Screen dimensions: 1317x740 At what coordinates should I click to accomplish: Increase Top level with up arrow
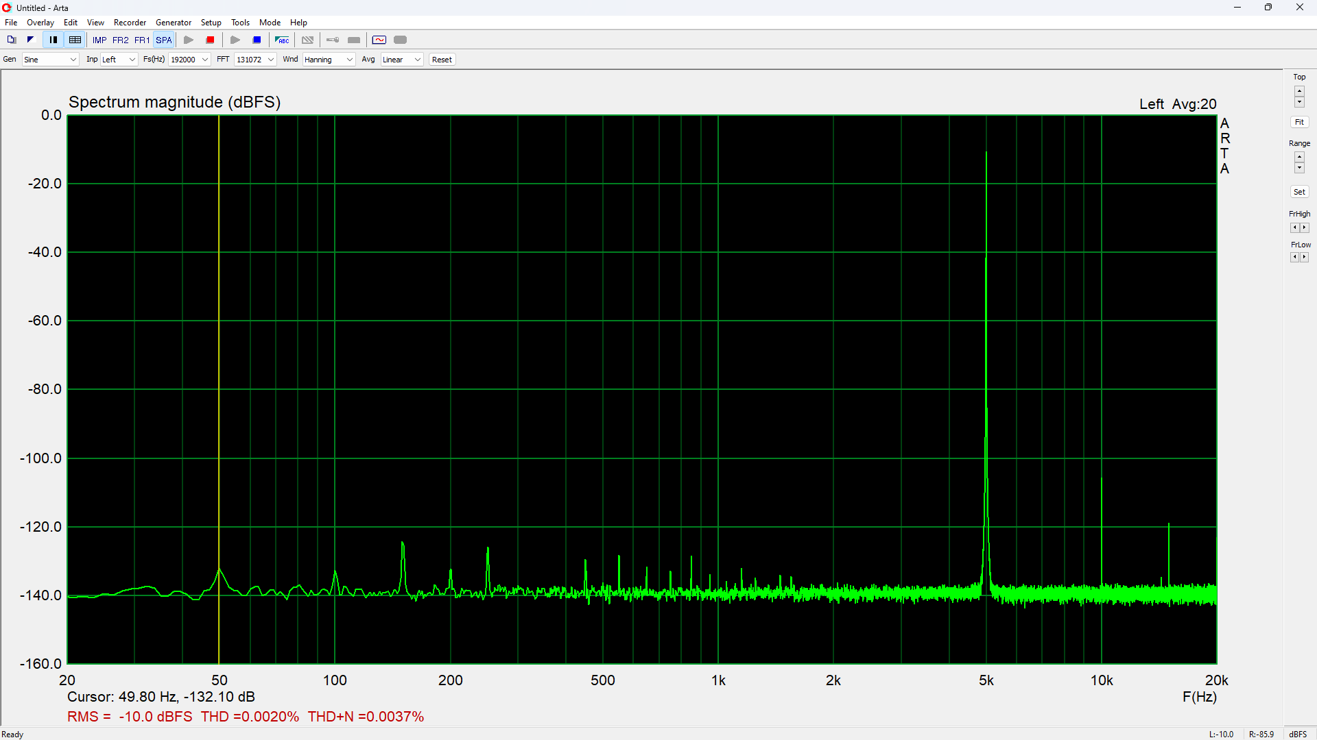[x=1299, y=91]
